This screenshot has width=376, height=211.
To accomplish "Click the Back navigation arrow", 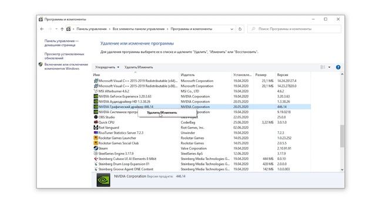I will [42, 29].
